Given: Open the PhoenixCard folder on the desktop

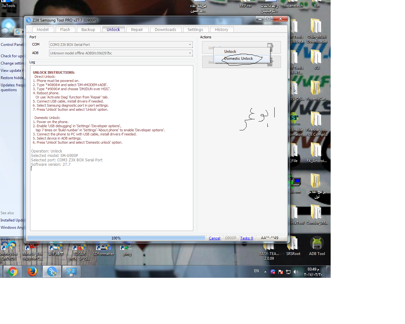Looking at the screenshot, I should pyautogui.click(x=317, y=90).
